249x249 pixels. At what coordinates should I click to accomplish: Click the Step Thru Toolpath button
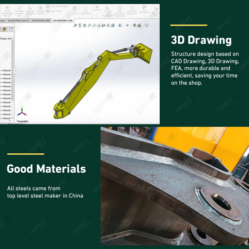click(x=57, y=6)
